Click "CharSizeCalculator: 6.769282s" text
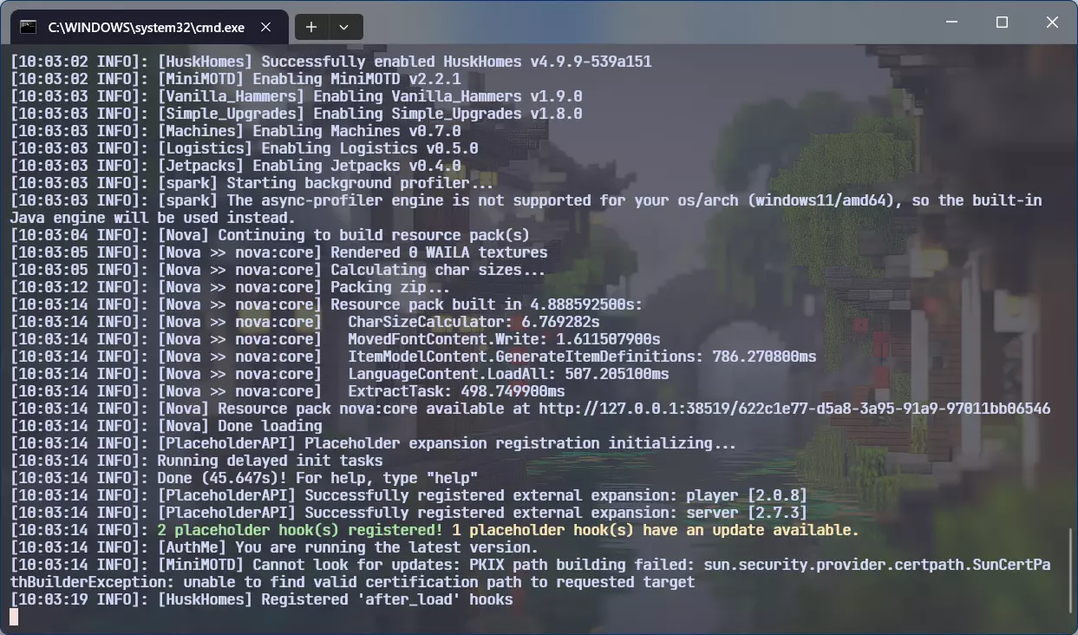This screenshot has height=635, width=1078. point(474,322)
